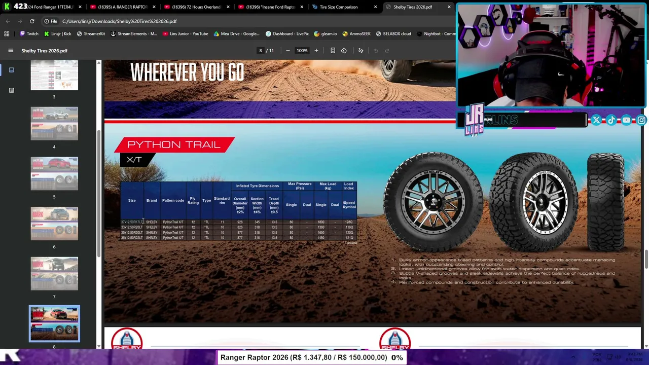This screenshot has height=365, width=649.
Task: Click the 100% zoom level field
Action: [302, 51]
